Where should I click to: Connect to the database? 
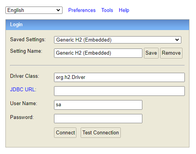65,132
